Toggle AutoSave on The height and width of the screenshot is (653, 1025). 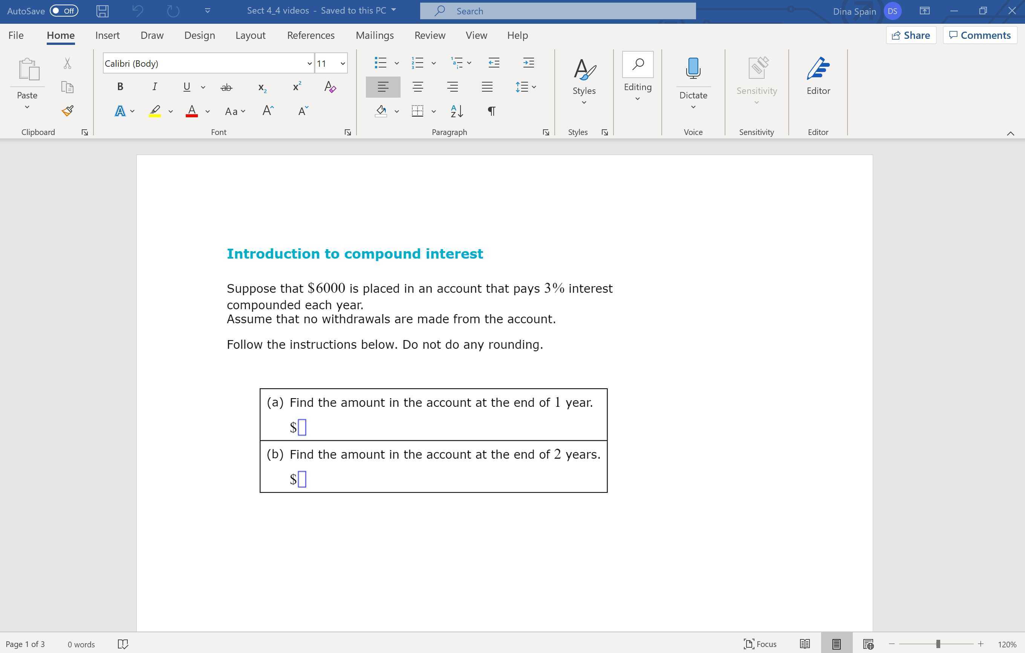tap(63, 11)
